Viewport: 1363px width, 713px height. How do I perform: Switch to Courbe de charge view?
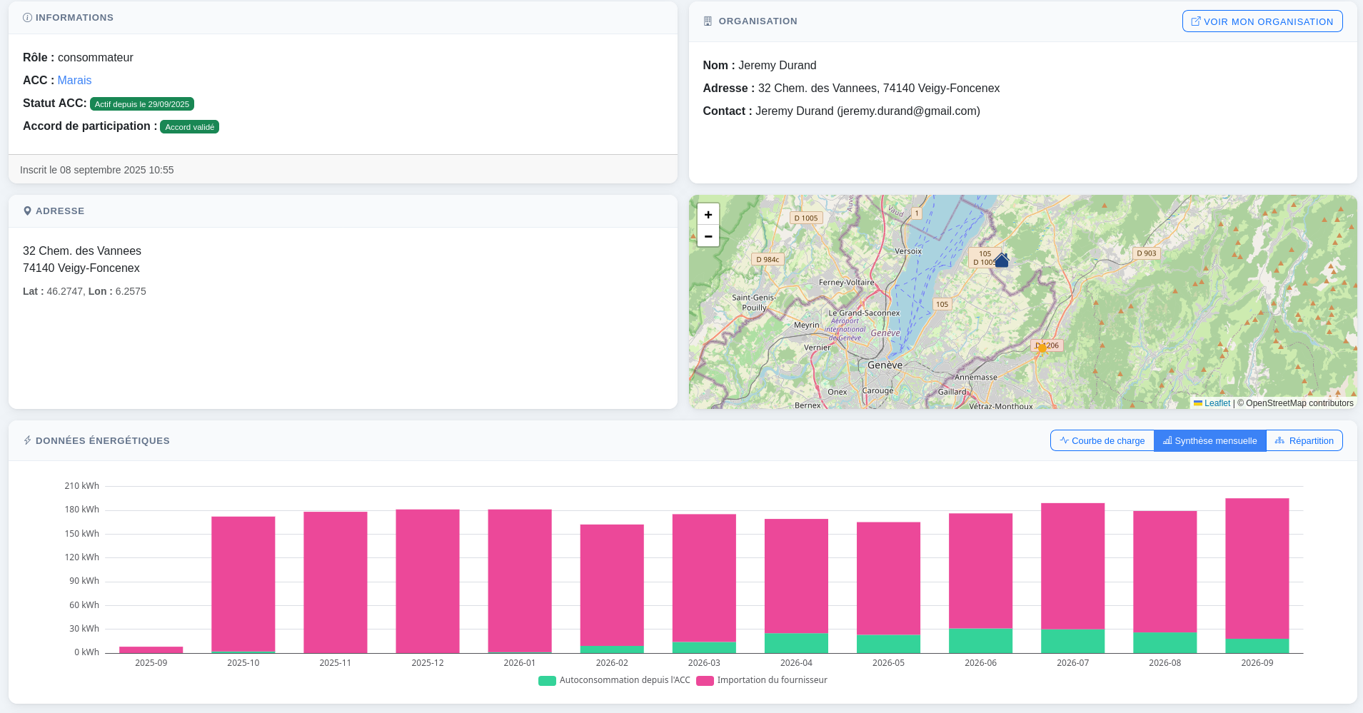point(1102,440)
